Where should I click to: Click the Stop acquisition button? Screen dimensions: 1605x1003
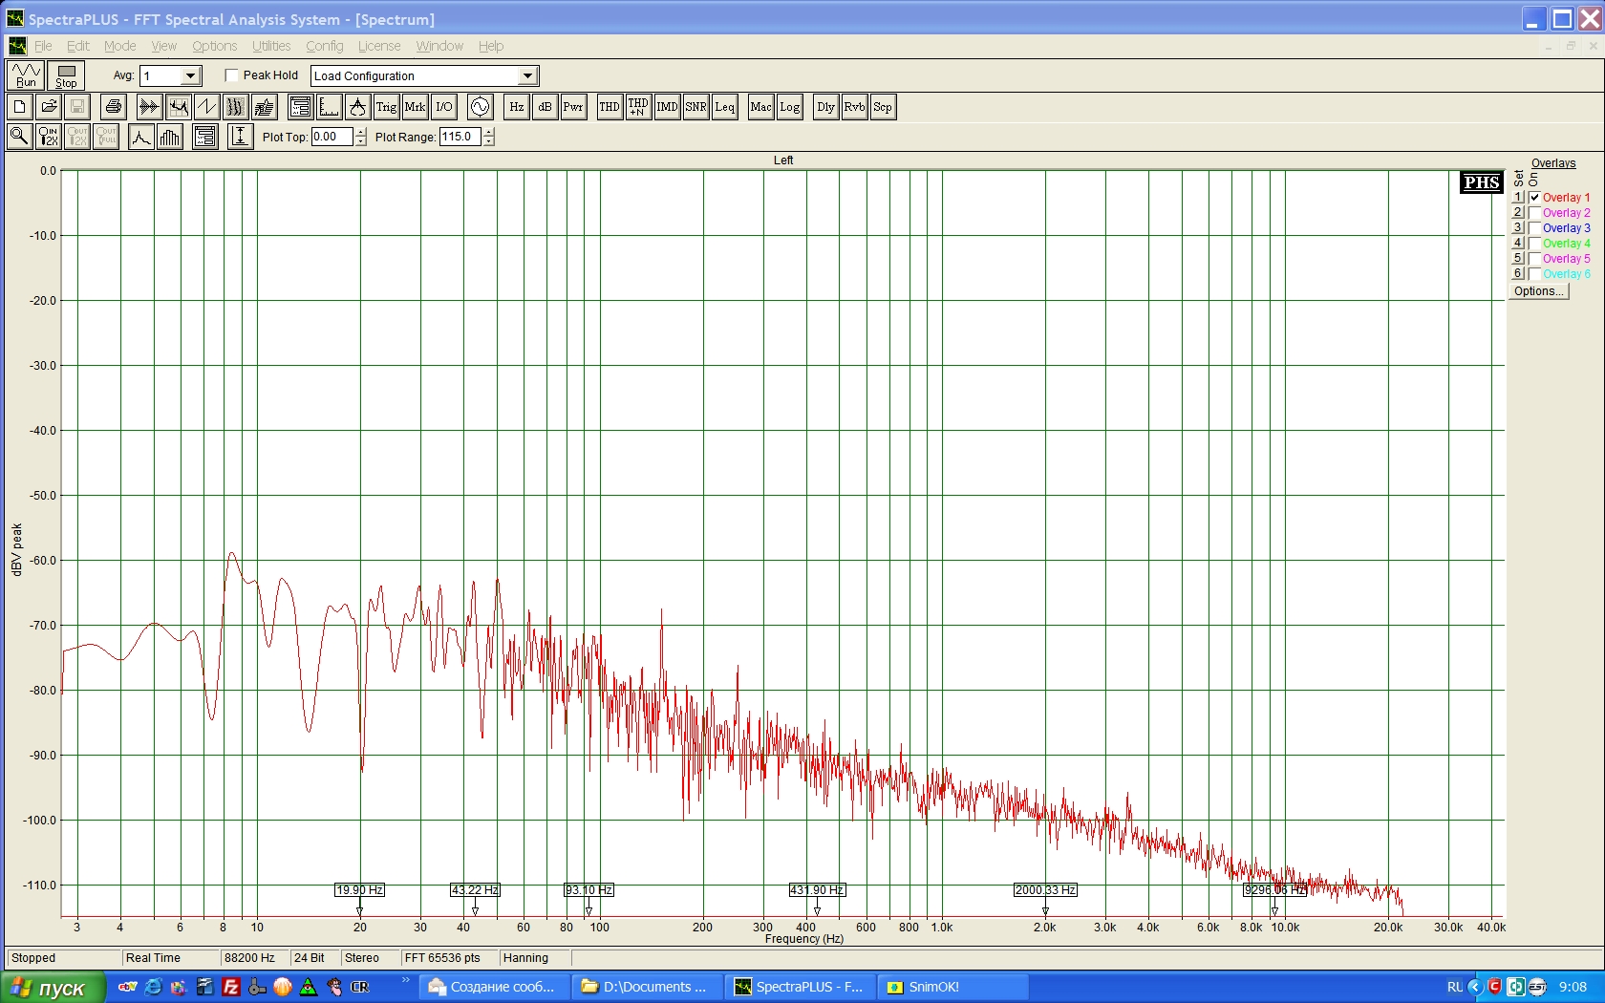66,75
